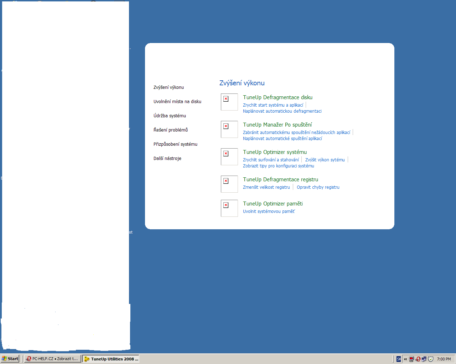Open the SK keyboard language indicator
Screen dimensions: 456x364
coord(399,359)
